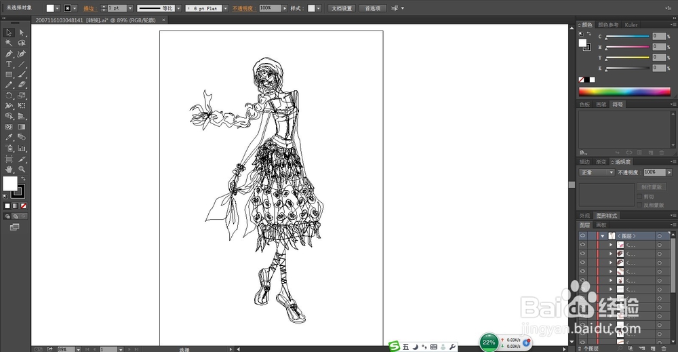Open the 样式 style dropdown
Screen dimensions: 678x352
coord(319,8)
